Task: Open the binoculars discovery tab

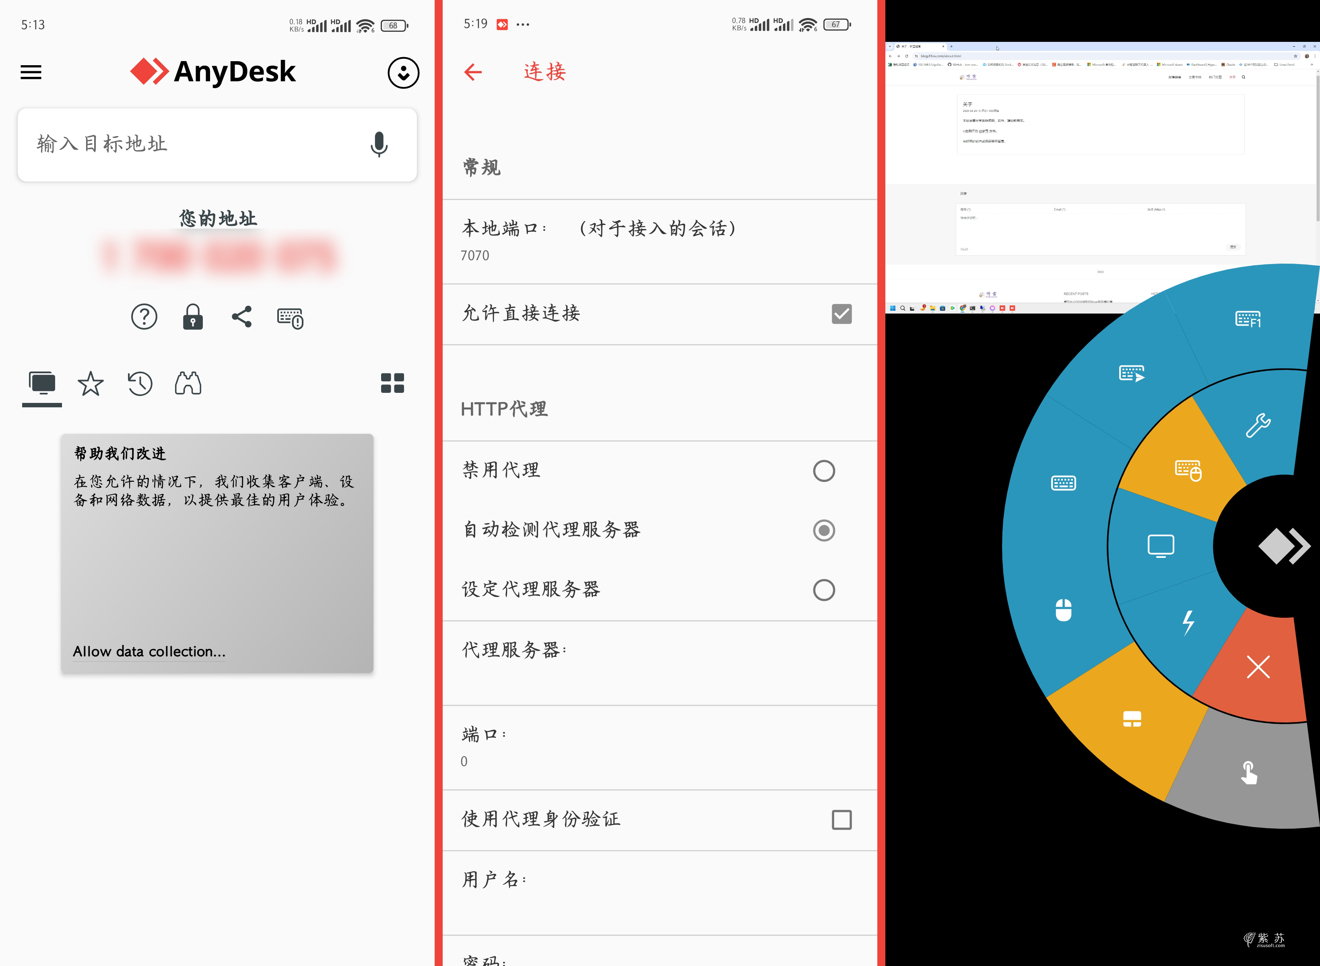Action: click(188, 384)
